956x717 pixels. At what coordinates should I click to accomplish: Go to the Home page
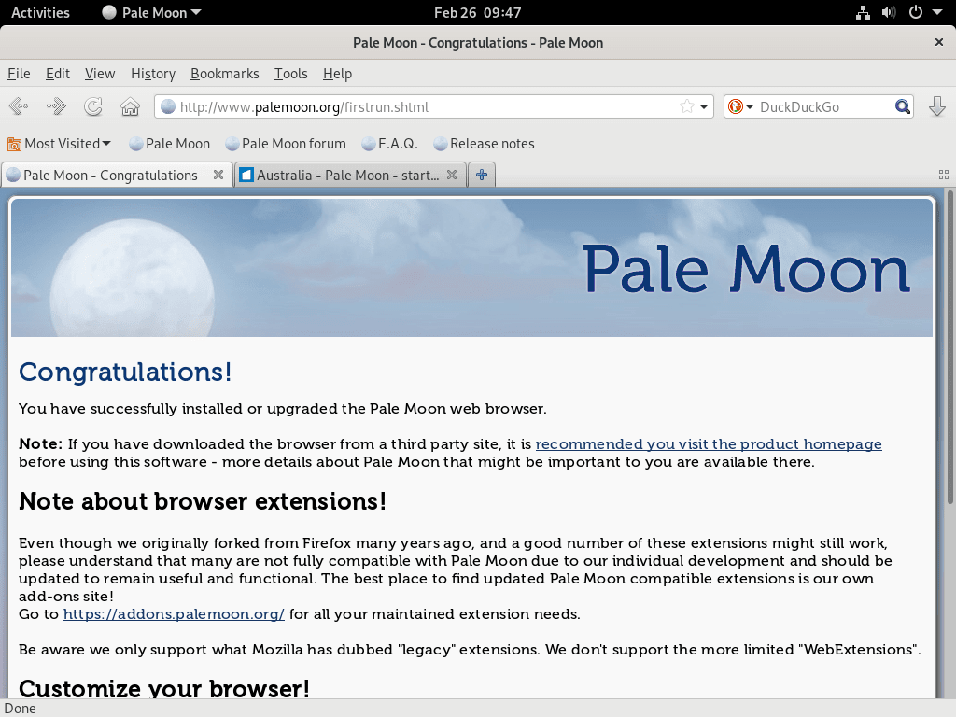(x=130, y=106)
